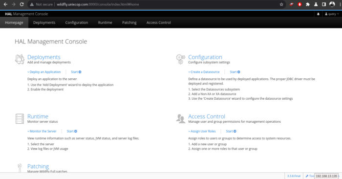
Task: Click the HAL Management Console brand text
Action: tap(26, 14)
